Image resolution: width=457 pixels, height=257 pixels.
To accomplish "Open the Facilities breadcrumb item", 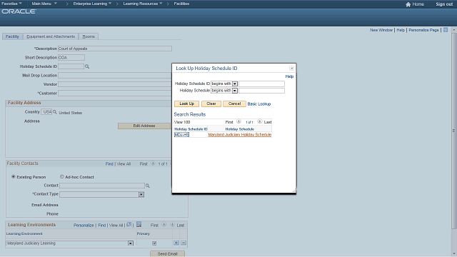I will 181,4.
